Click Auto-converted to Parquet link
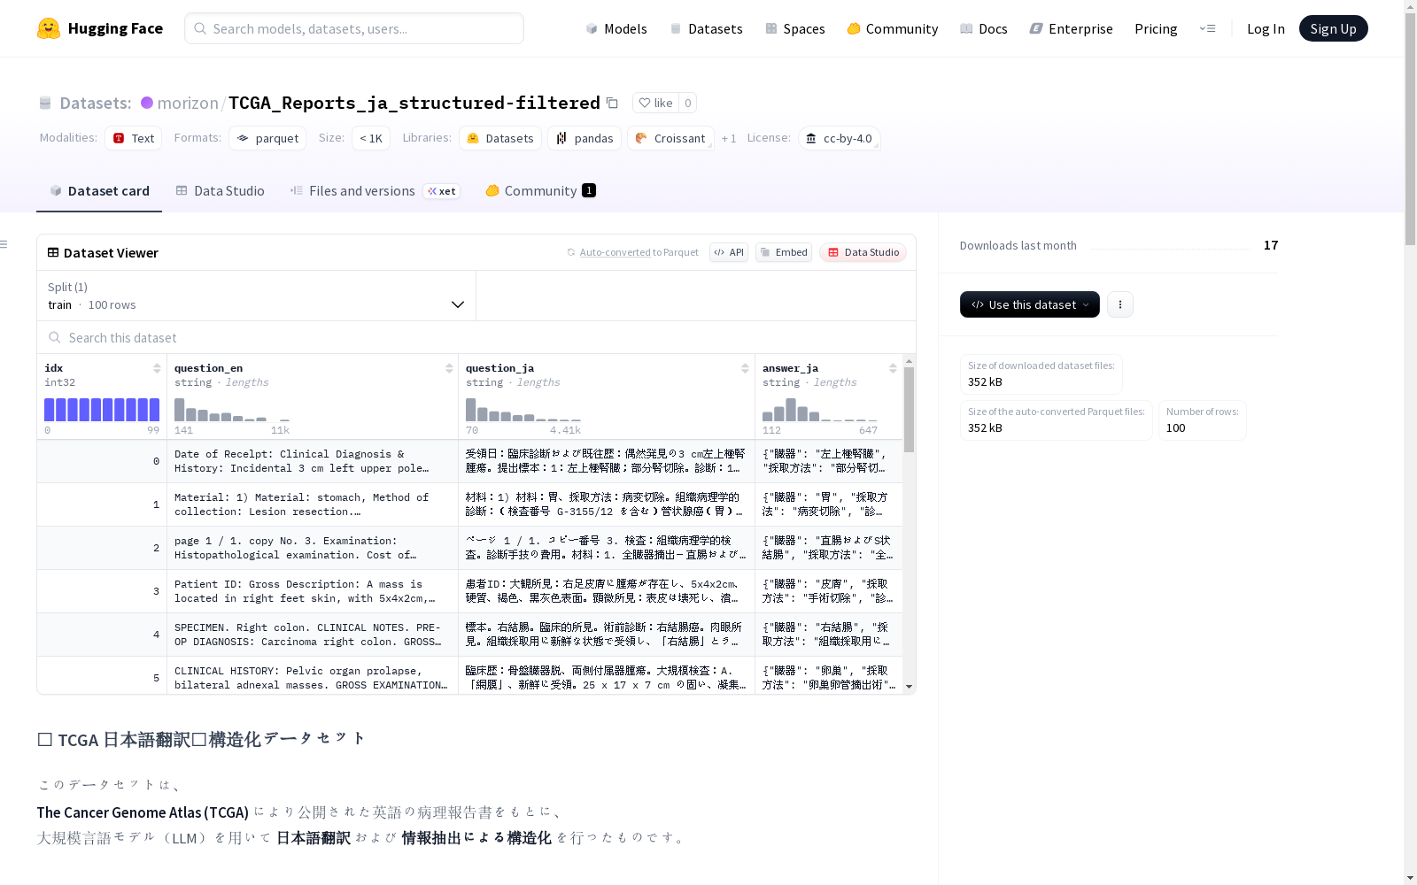Image resolution: width=1417 pixels, height=885 pixels. (x=632, y=252)
